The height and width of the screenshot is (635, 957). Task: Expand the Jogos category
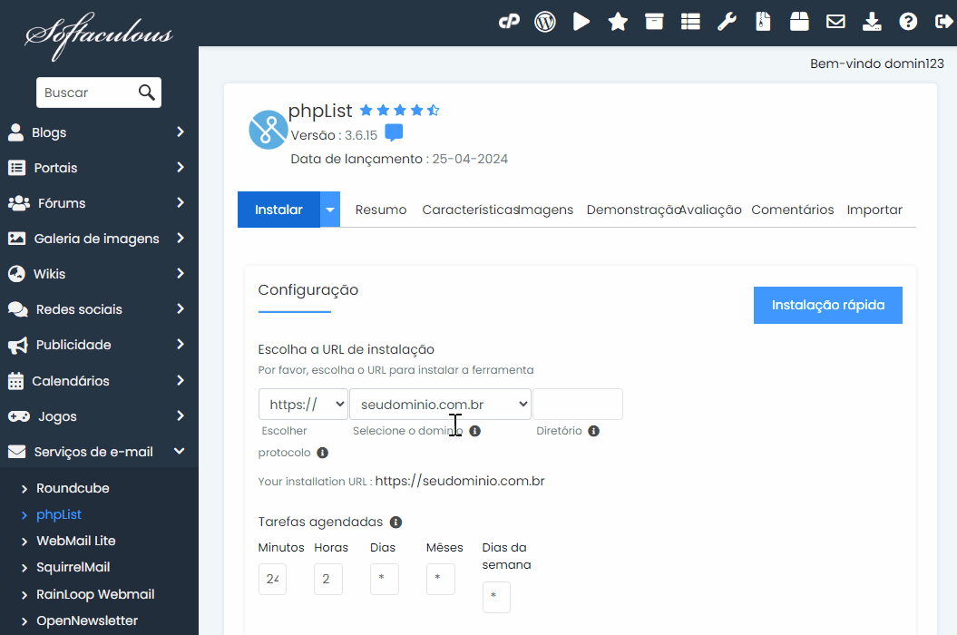(x=99, y=416)
